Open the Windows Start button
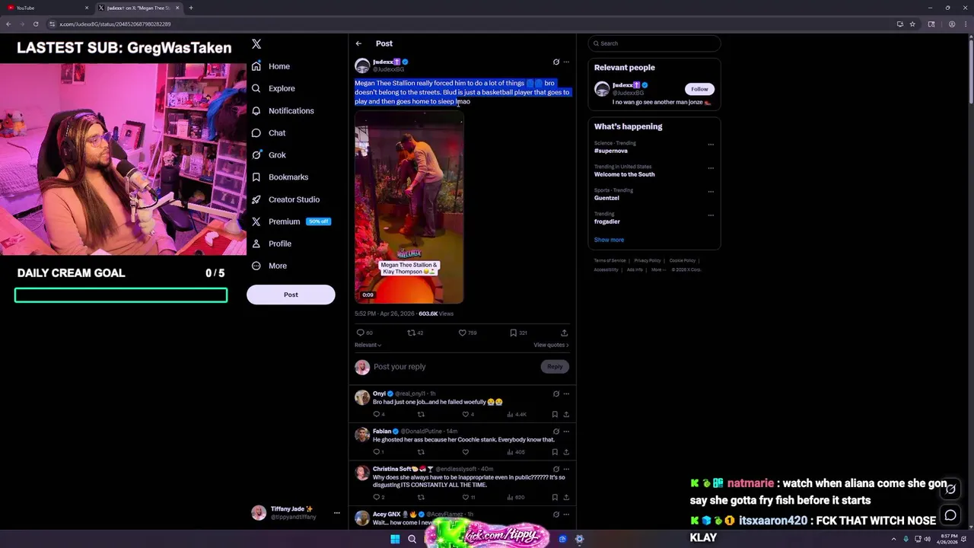The width and height of the screenshot is (974, 548). [x=395, y=539]
